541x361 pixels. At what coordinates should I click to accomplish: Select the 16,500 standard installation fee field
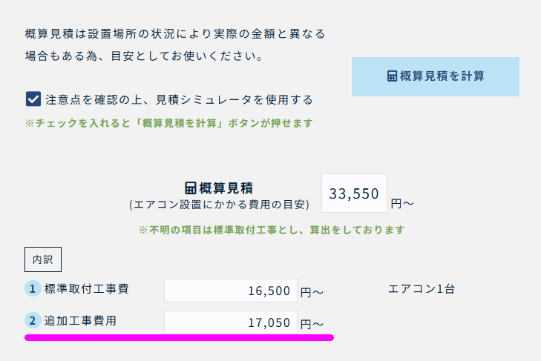pyautogui.click(x=231, y=291)
